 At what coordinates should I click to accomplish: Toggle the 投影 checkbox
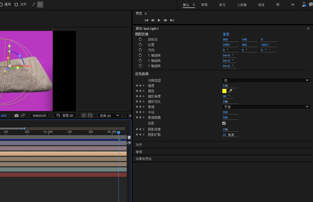click(224, 123)
